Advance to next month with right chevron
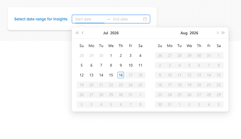This screenshot has height=139, width=241. pyautogui.click(x=218, y=33)
